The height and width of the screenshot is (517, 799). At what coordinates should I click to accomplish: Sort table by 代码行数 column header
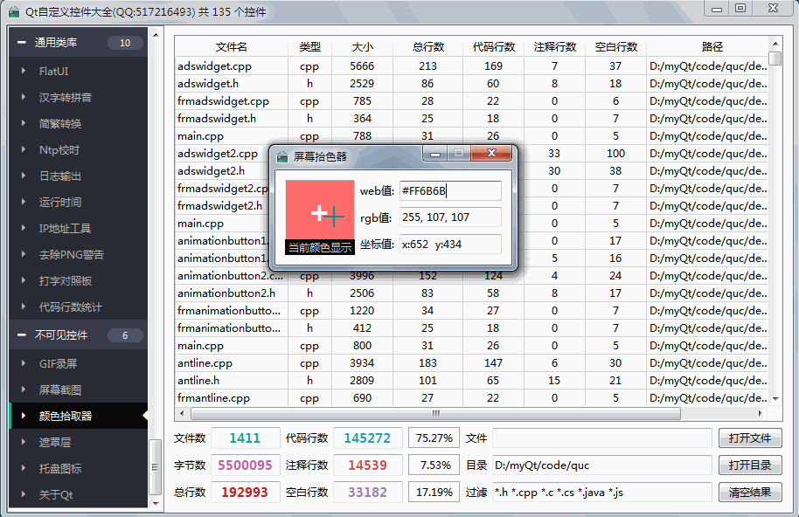[493, 47]
